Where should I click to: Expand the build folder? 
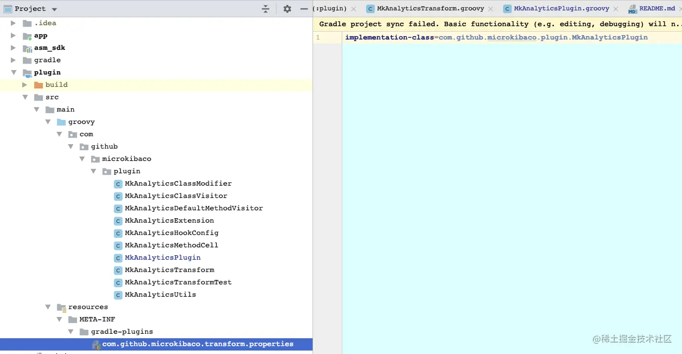click(x=25, y=85)
